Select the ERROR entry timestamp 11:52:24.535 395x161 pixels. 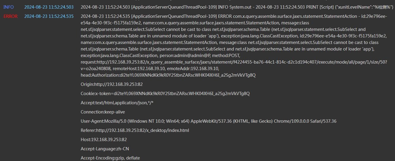[49, 16]
